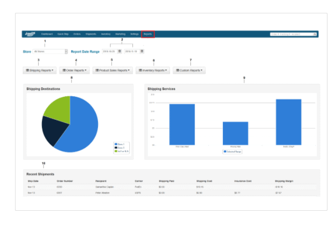Viewport: 328px width, 237px height.
Task: Open the Dashboard page from the nav bar
Action: point(47,34)
